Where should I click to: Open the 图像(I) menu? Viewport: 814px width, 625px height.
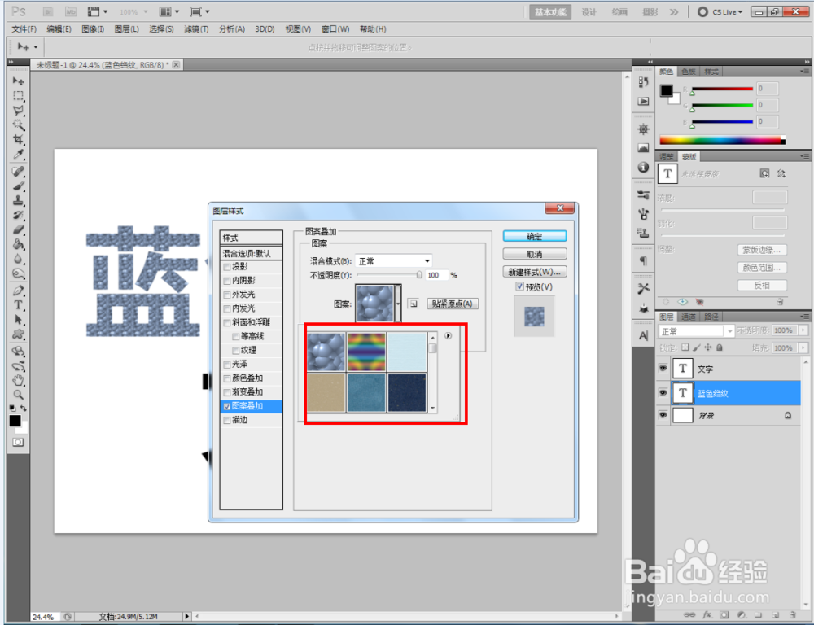93,29
